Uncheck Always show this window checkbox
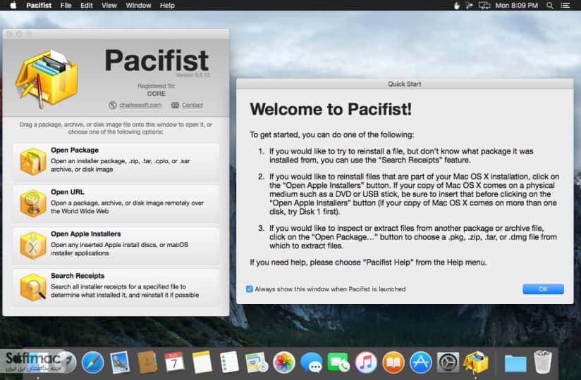Screen dimensions: 581x380 pyautogui.click(x=250, y=289)
